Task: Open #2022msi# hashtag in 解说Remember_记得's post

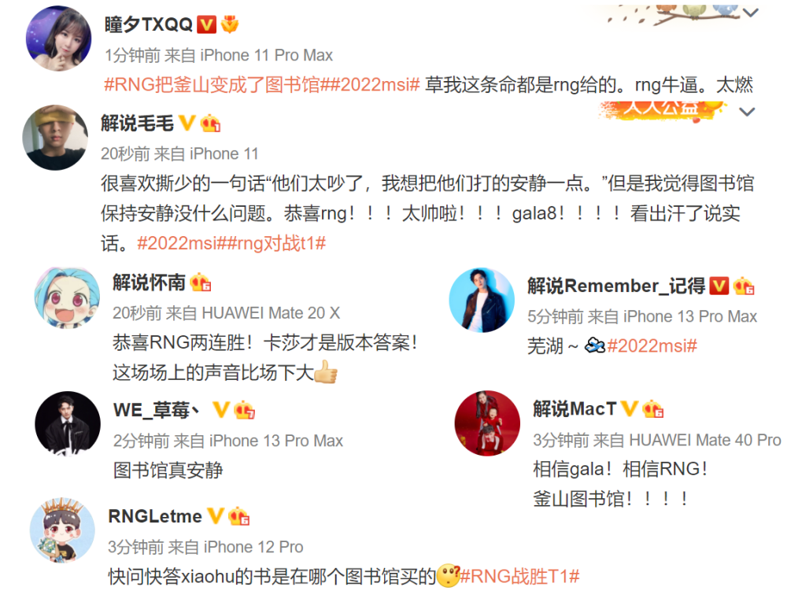Action: (652, 345)
